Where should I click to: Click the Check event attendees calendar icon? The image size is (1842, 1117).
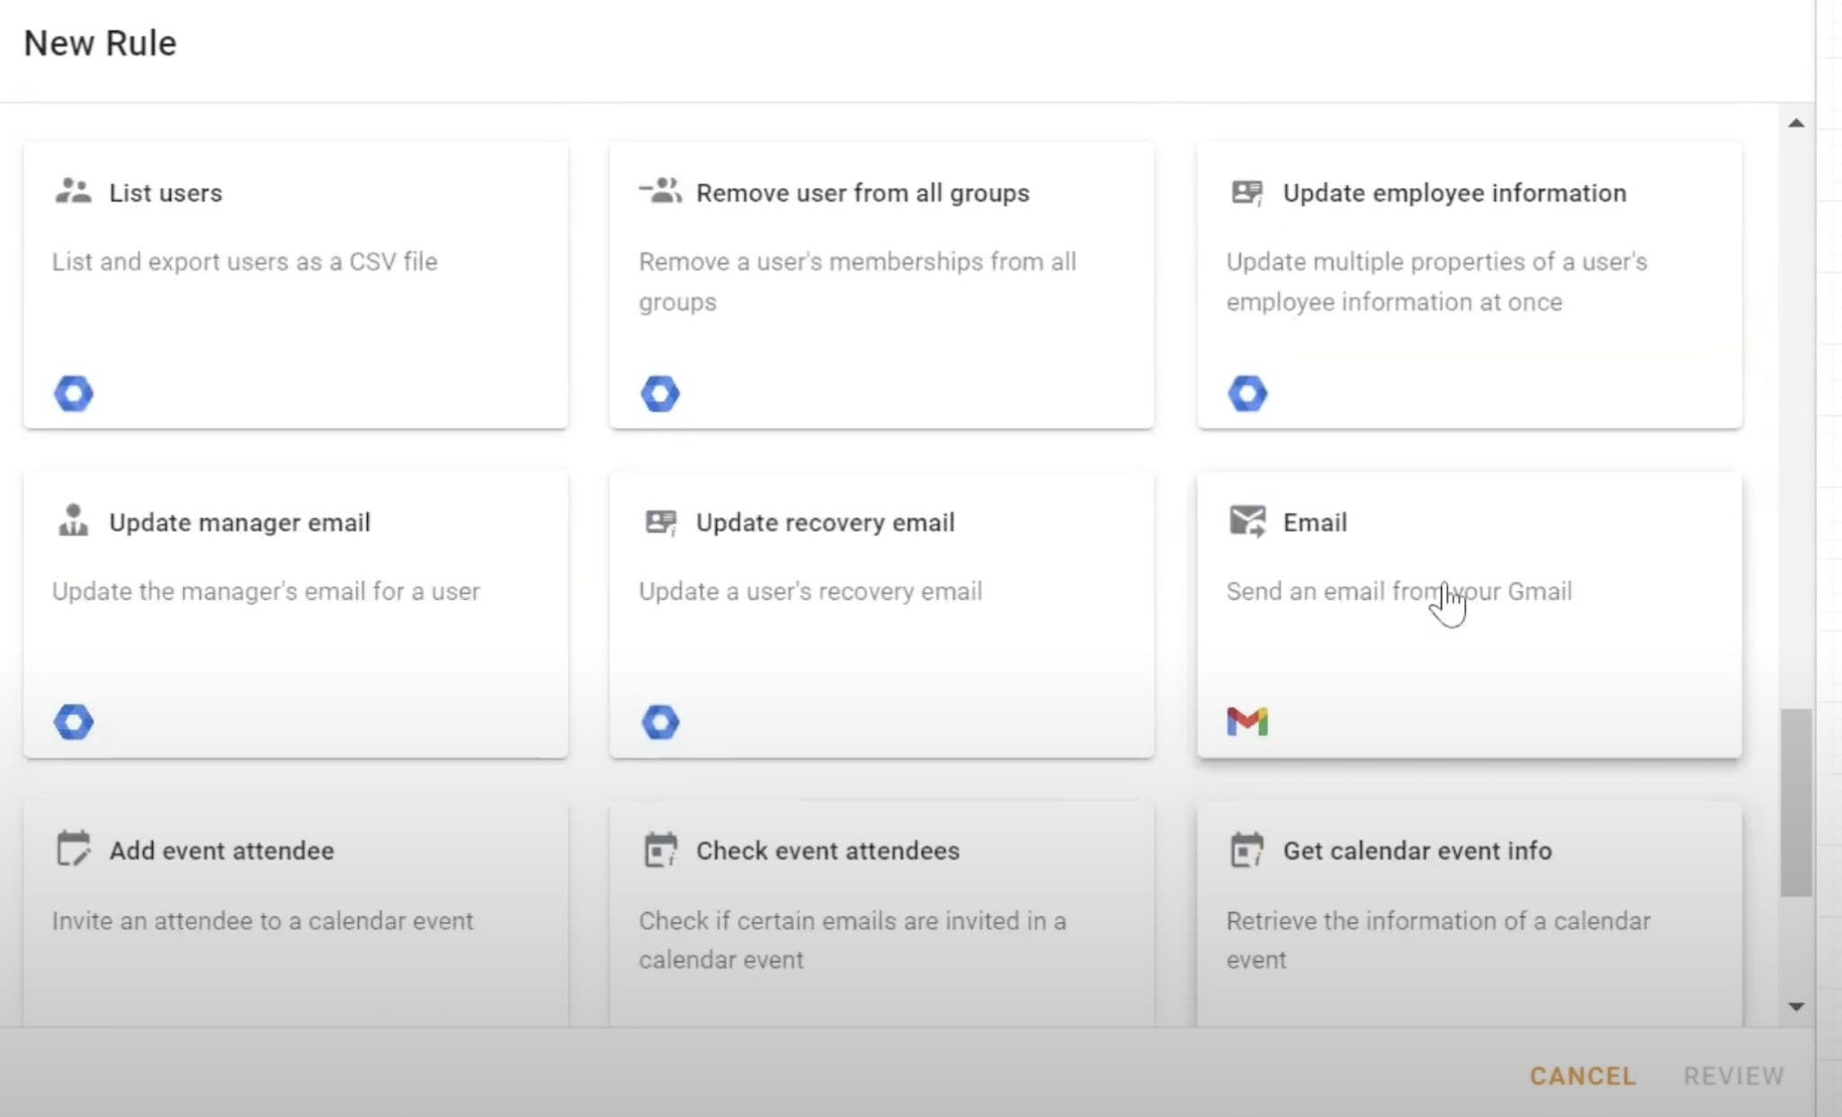pyautogui.click(x=659, y=849)
